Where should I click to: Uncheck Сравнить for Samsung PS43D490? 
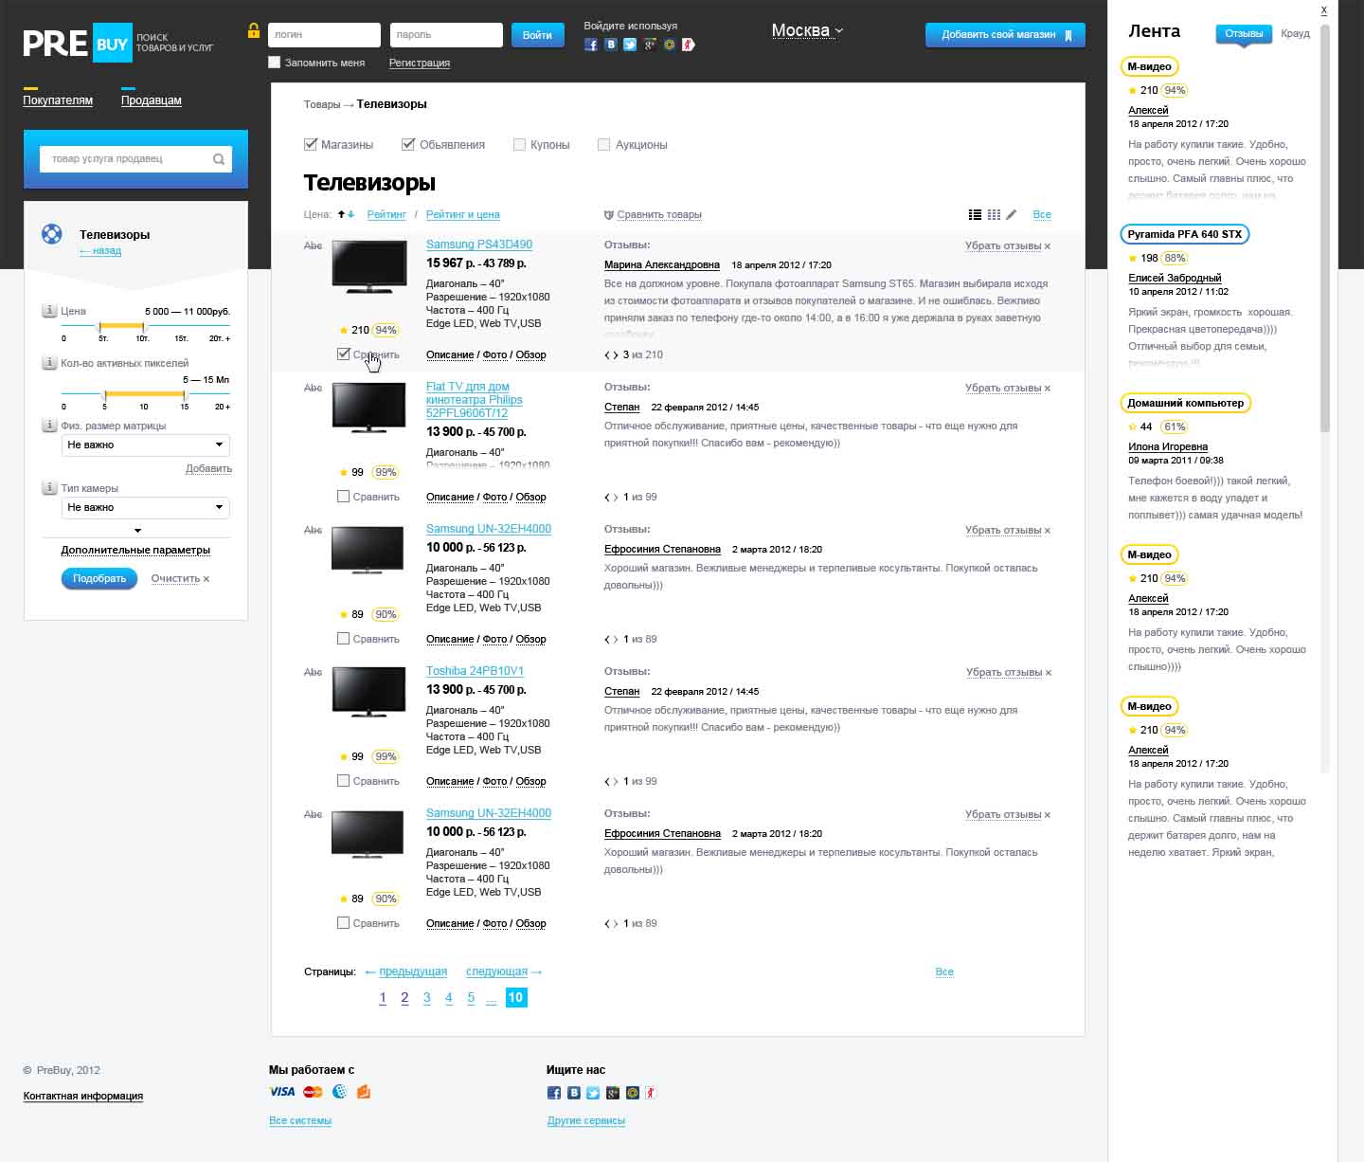click(x=344, y=354)
